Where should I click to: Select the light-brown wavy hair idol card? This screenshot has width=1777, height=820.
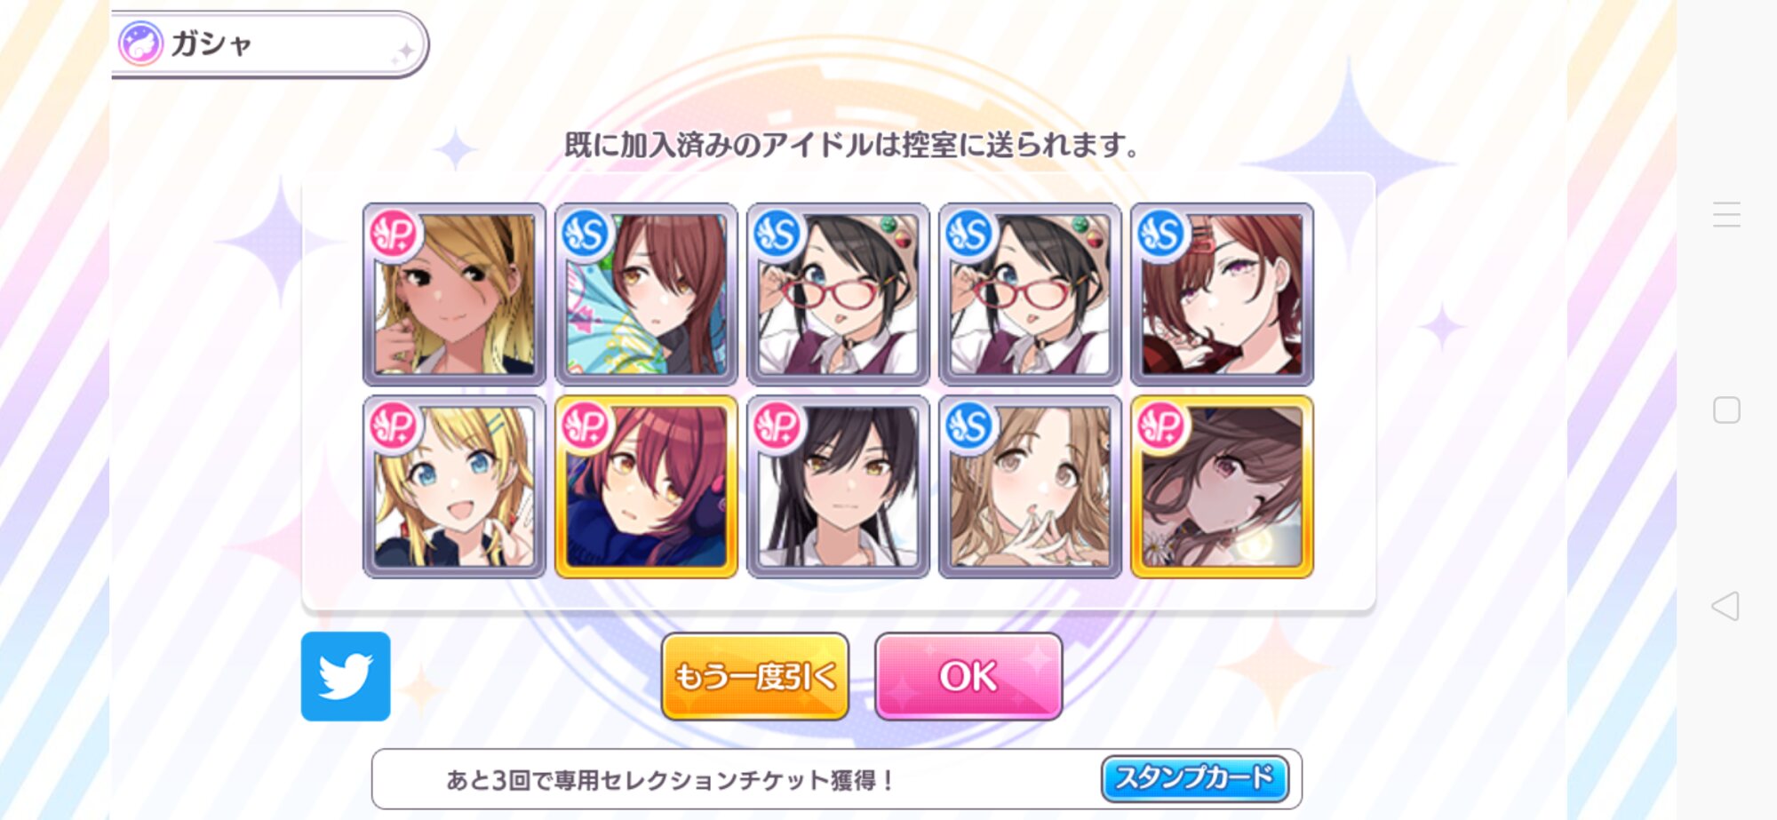[x=1030, y=487]
